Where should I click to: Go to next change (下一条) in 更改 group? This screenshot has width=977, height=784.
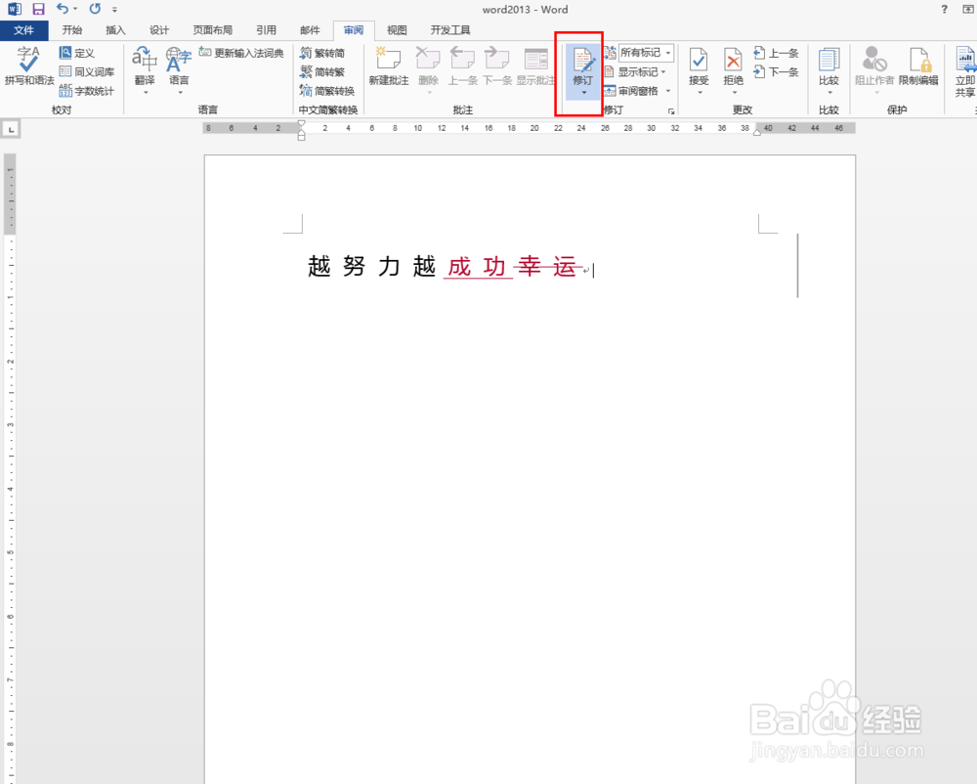[x=776, y=71]
